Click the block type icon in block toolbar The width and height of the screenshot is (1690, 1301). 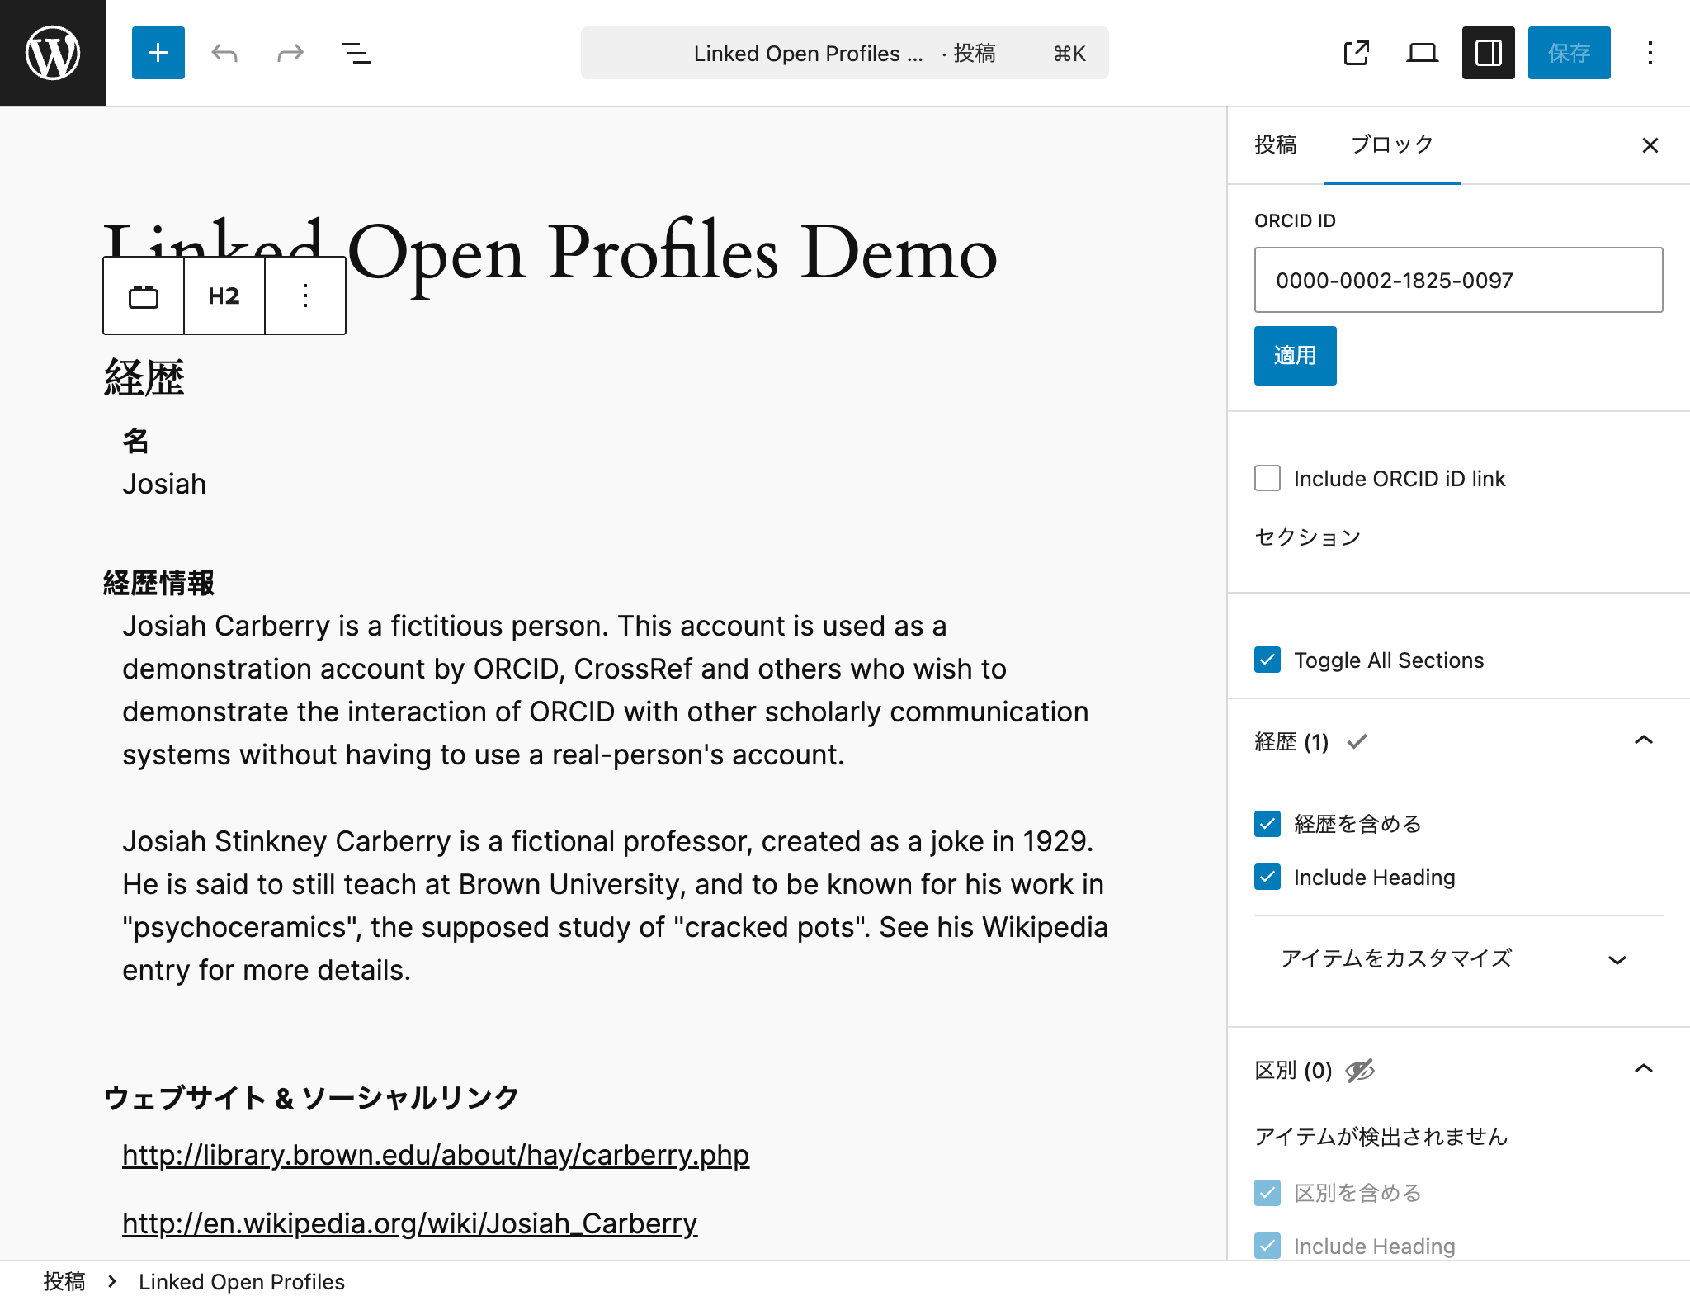(144, 296)
